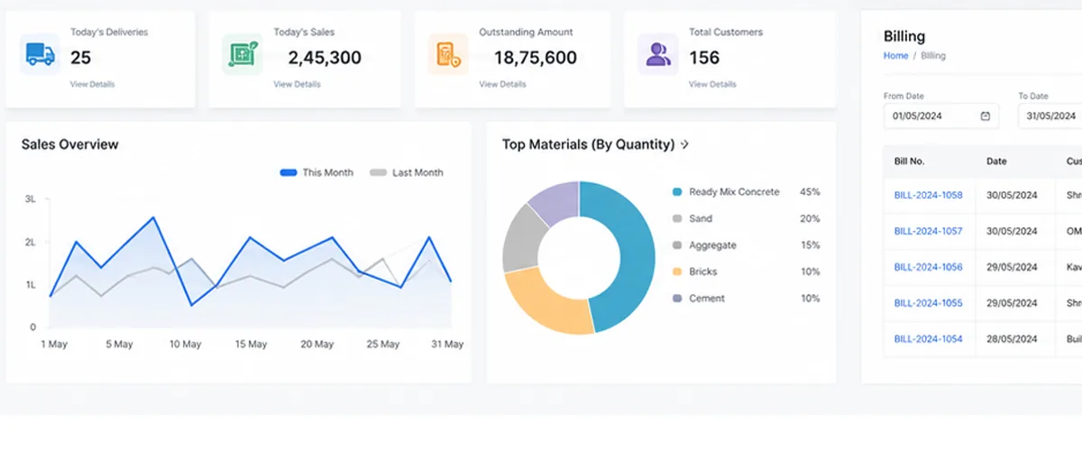This screenshot has height=451, width=1082.
Task: Click the 15 May axis label
Action: 251,345
